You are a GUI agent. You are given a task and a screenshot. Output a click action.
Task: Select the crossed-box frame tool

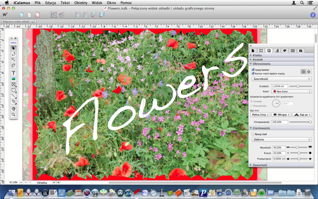click(x=13, y=84)
